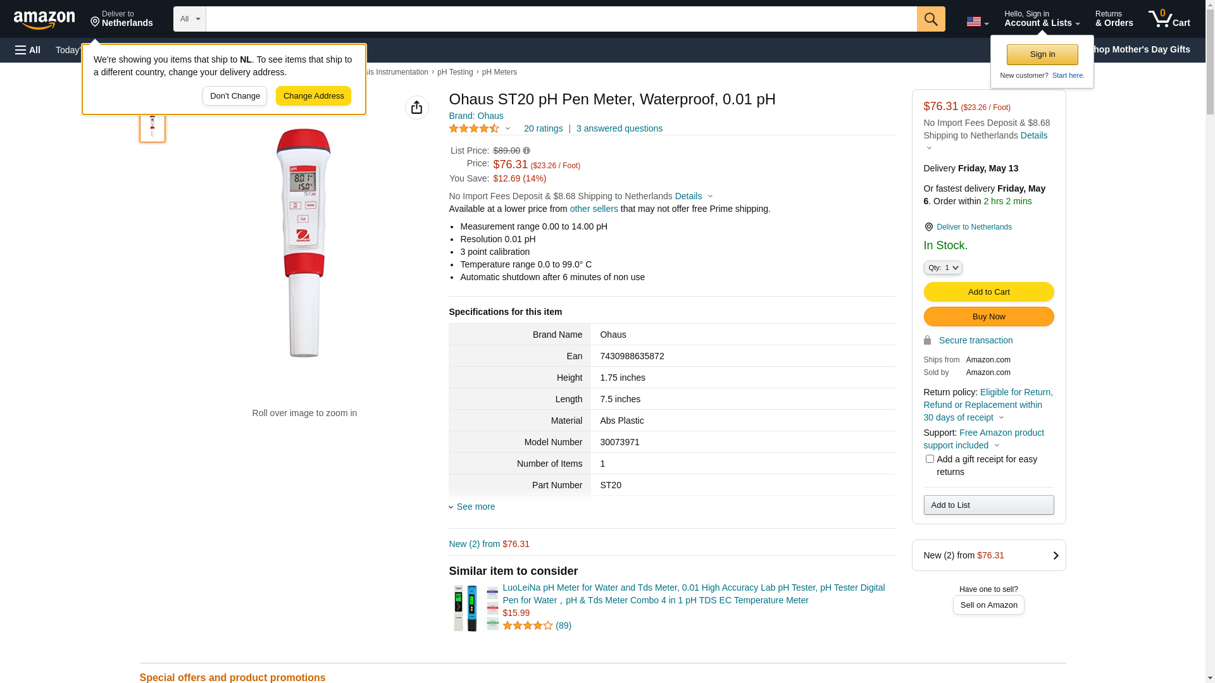The width and height of the screenshot is (1215, 683).
Task: Click the Buy Now button
Action: (988, 316)
